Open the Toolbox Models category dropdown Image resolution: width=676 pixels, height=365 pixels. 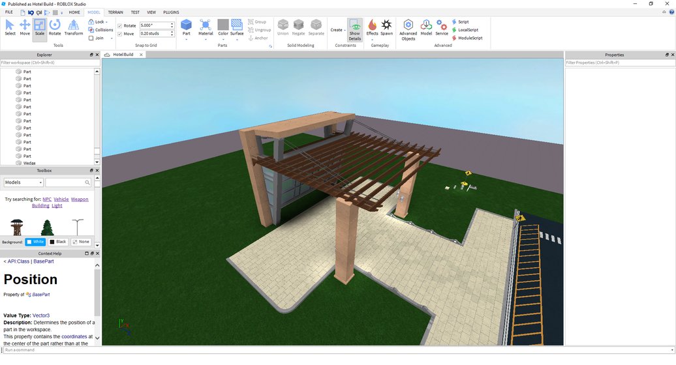(x=23, y=182)
